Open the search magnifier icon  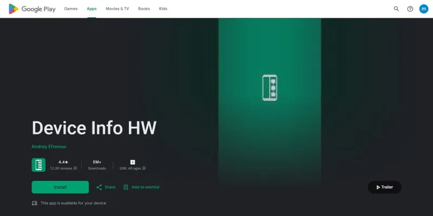(396, 9)
